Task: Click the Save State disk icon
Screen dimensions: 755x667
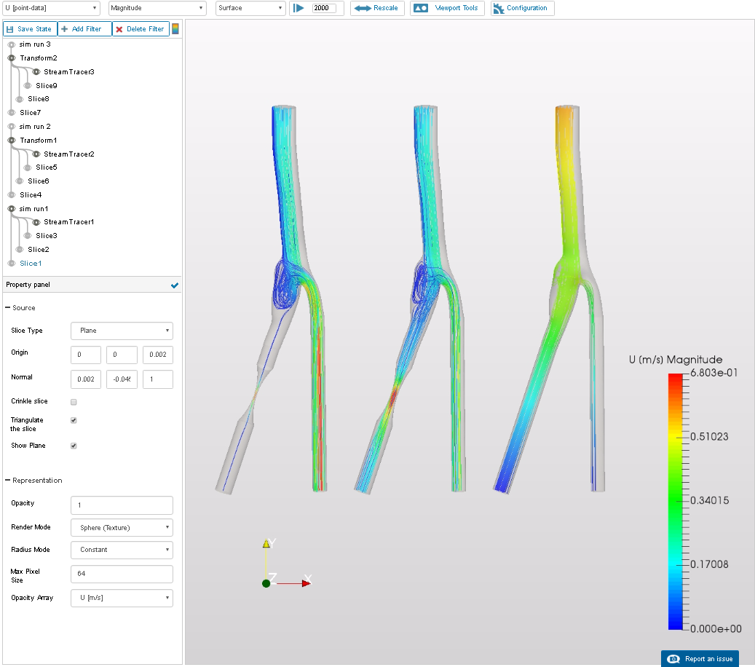Action: [10, 29]
